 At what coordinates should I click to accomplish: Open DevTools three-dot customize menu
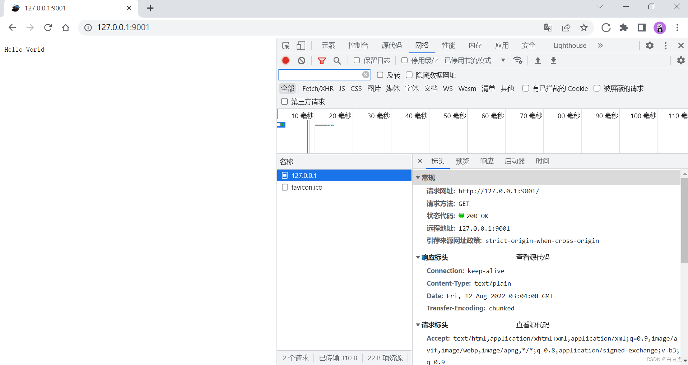tap(665, 46)
